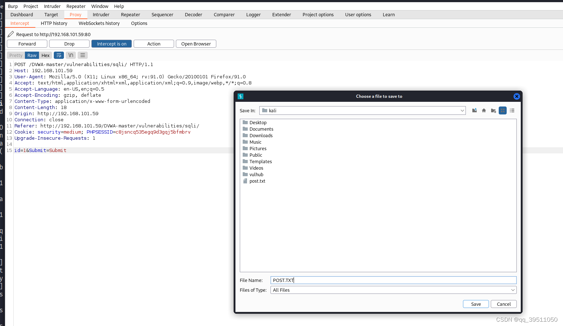The image size is (563, 326).
Task: Select the vulhub folder
Action: point(252,175)
